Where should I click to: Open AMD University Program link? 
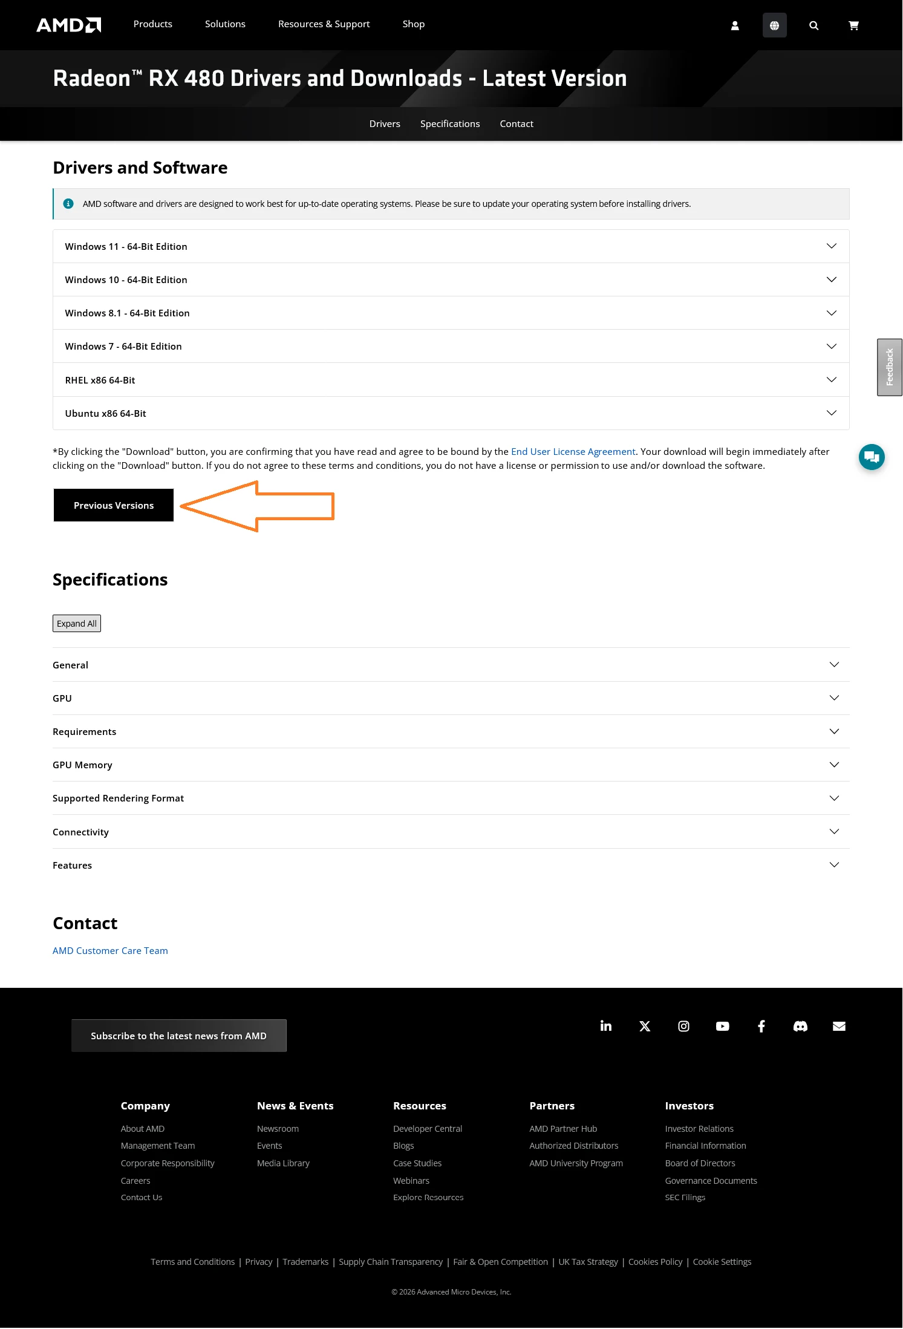[576, 1163]
